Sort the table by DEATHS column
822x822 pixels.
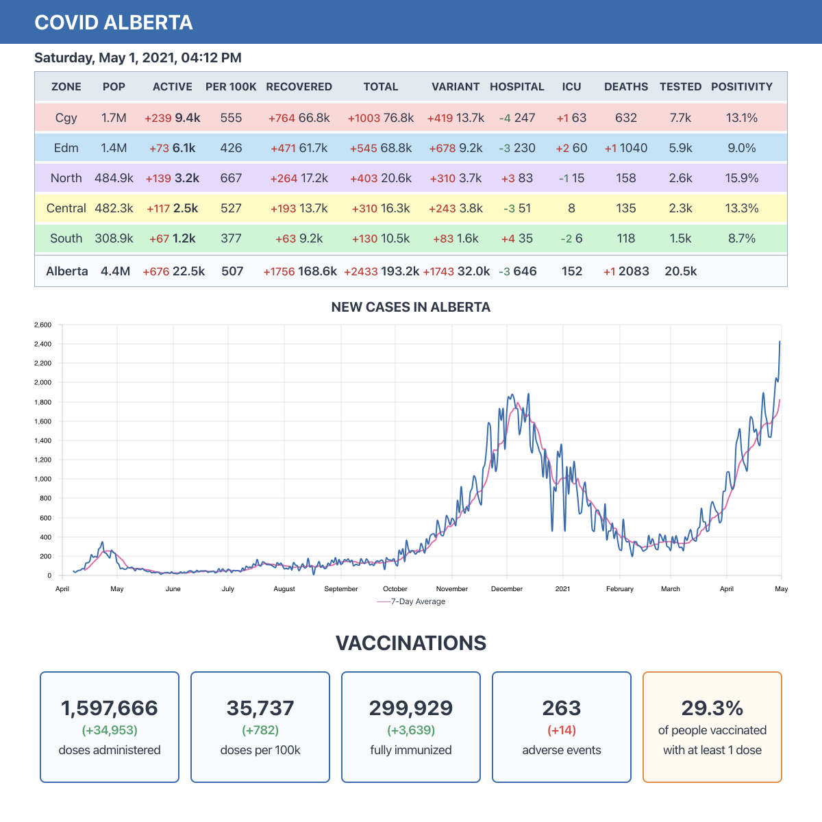tap(625, 87)
